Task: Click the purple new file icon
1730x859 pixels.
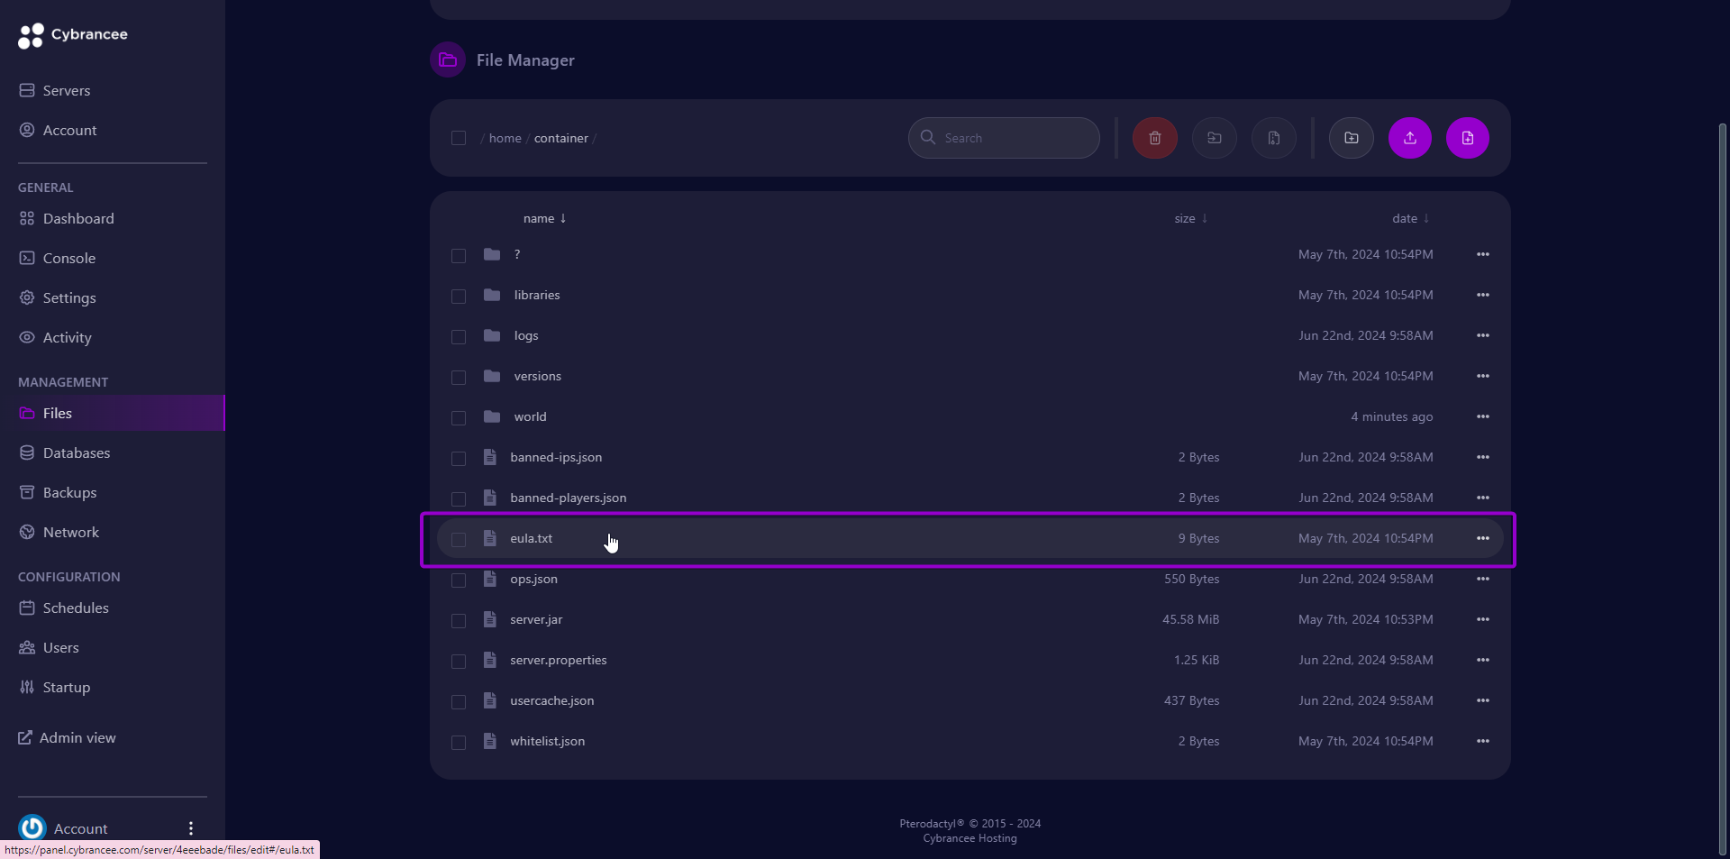Action: 1467,138
